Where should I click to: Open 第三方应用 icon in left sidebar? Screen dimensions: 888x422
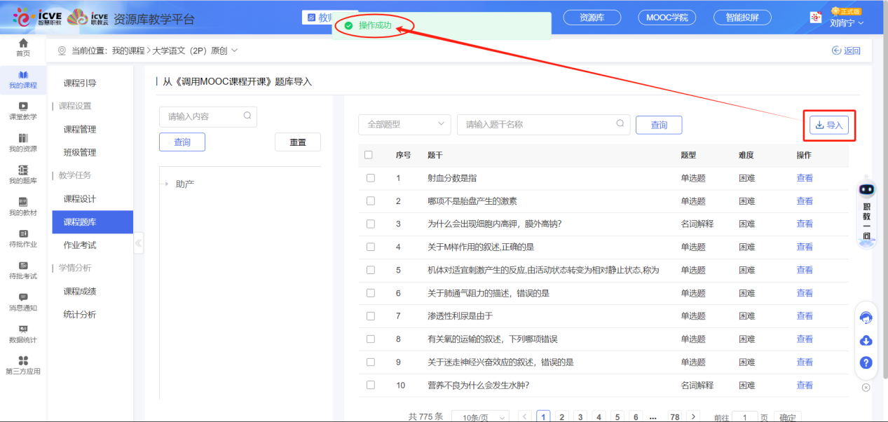coord(23,361)
